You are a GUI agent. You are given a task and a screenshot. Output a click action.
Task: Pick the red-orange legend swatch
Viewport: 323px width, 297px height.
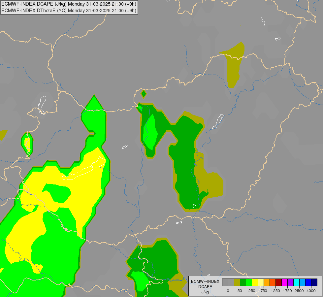[273, 282]
